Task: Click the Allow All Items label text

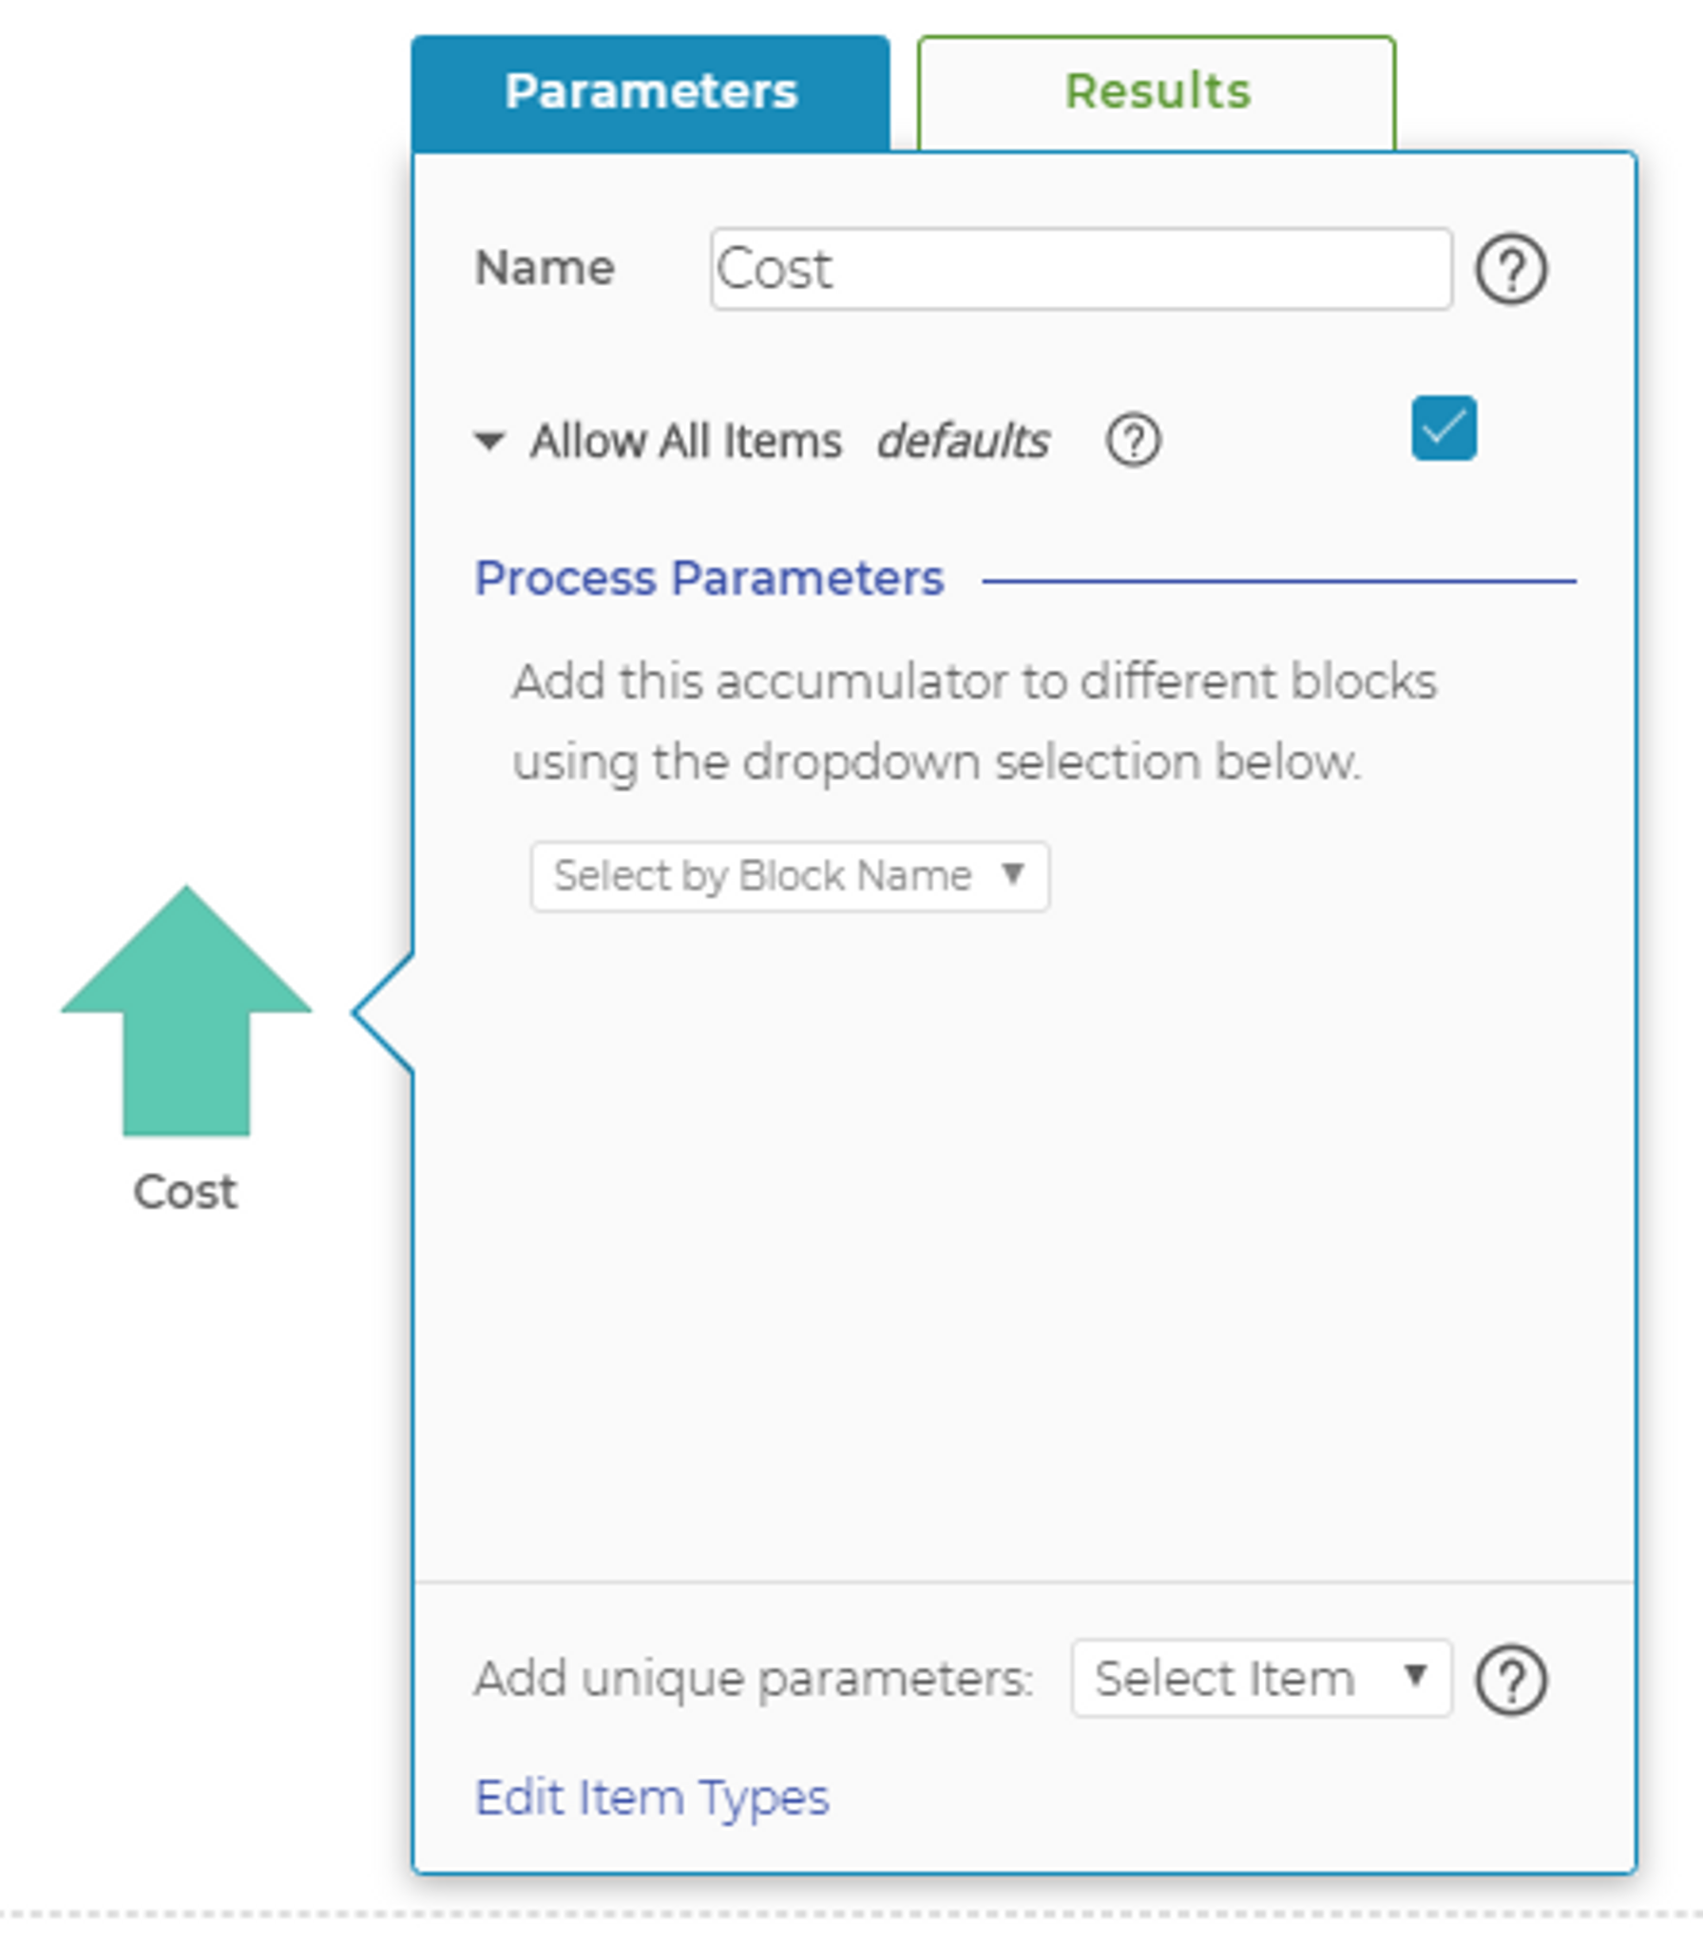Action: pos(686,441)
